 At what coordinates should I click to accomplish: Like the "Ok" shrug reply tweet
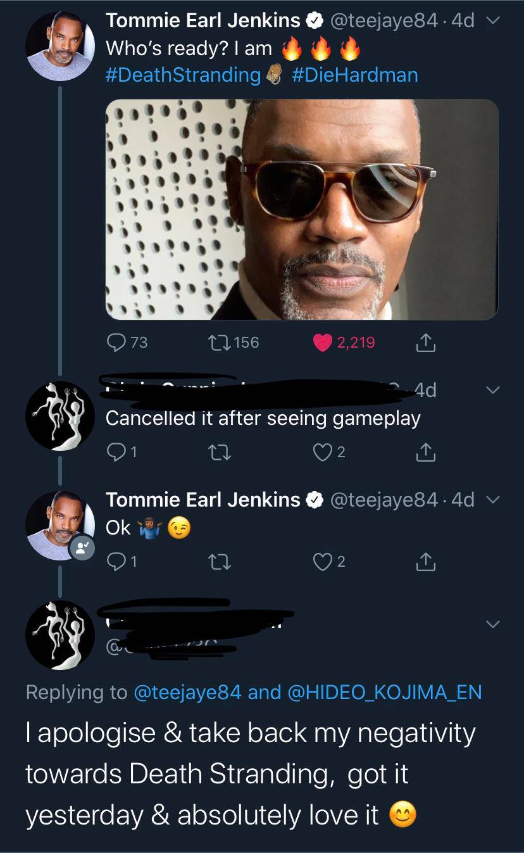tap(323, 562)
